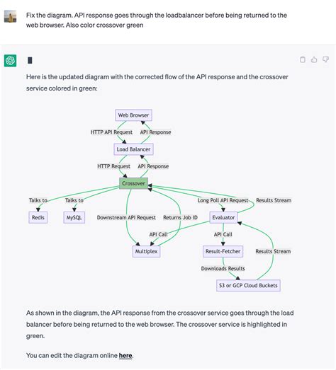Click the S3 or GCP Cloud Buckets node
The height and width of the screenshot is (370, 336).
(x=248, y=286)
